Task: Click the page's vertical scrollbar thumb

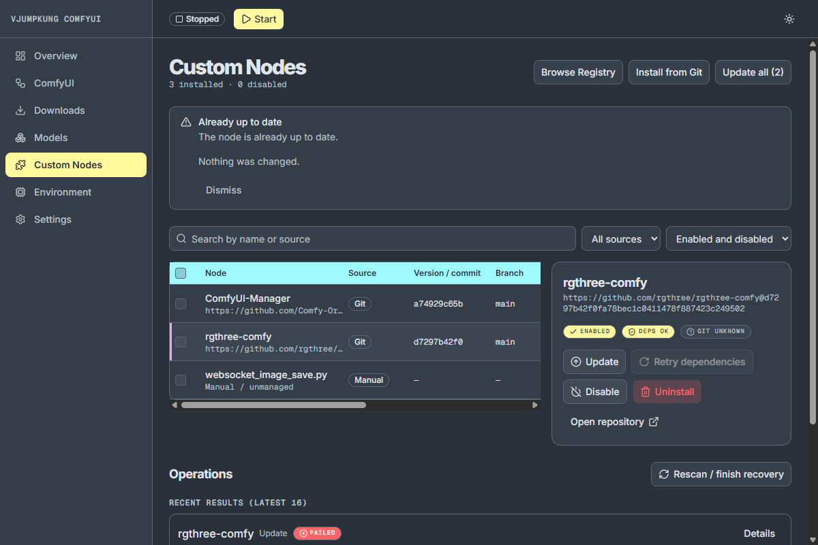Action: [x=813, y=236]
